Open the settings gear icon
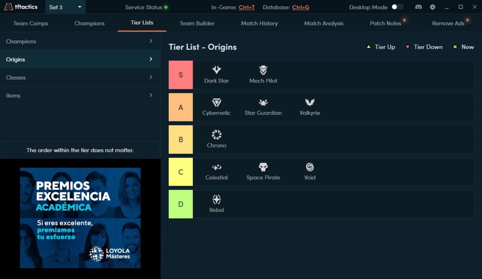 click(x=432, y=7)
